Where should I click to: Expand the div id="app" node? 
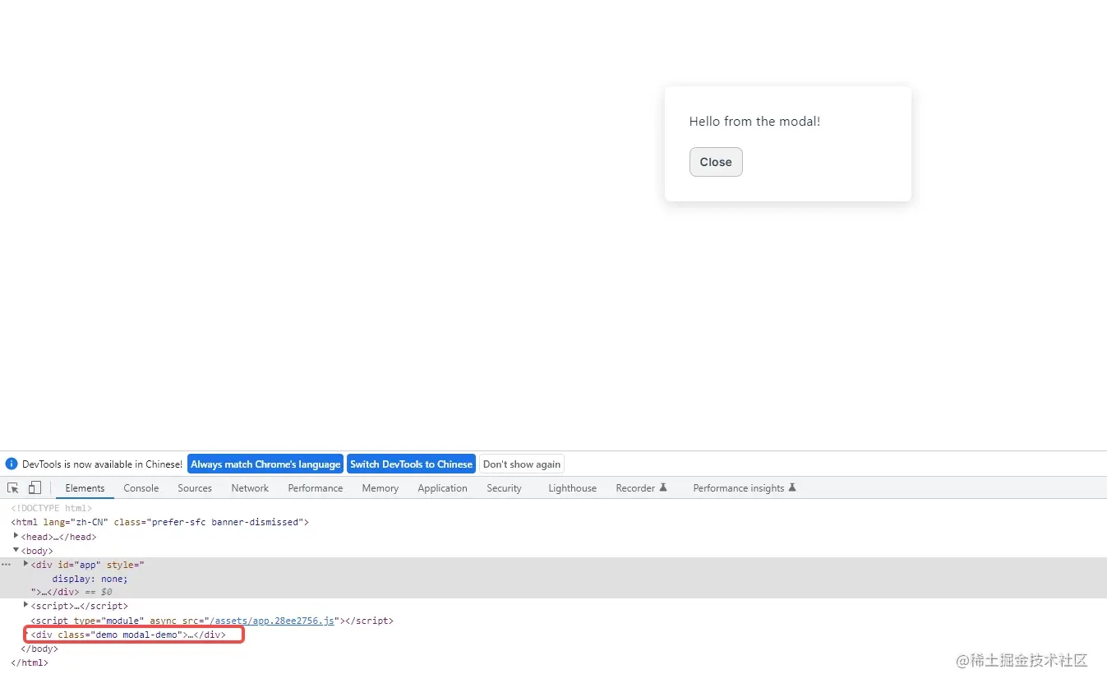[x=25, y=564]
